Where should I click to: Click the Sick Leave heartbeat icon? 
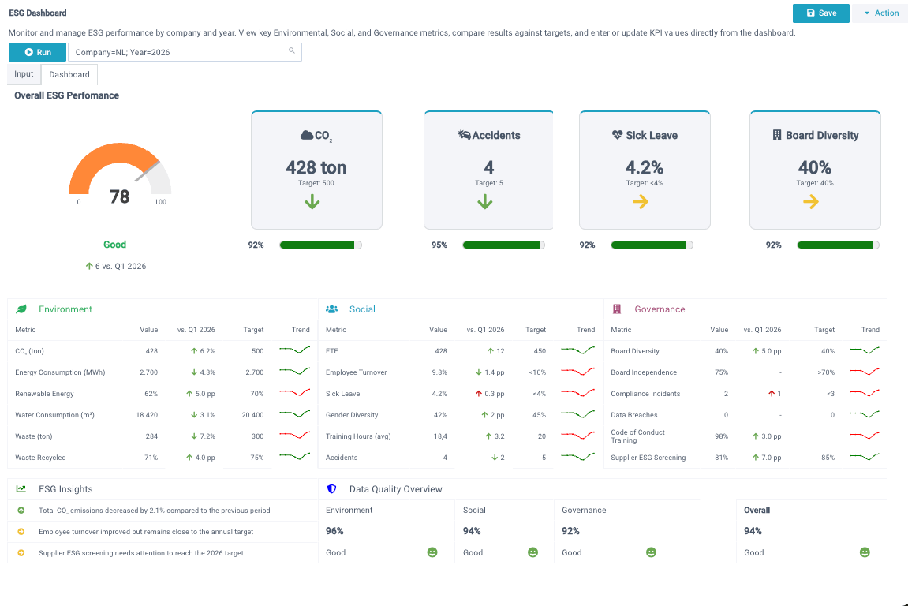coord(618,135)
